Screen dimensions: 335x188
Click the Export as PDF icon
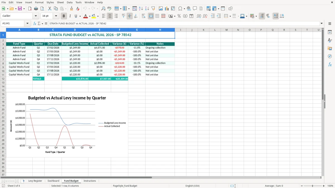point(30,9)
